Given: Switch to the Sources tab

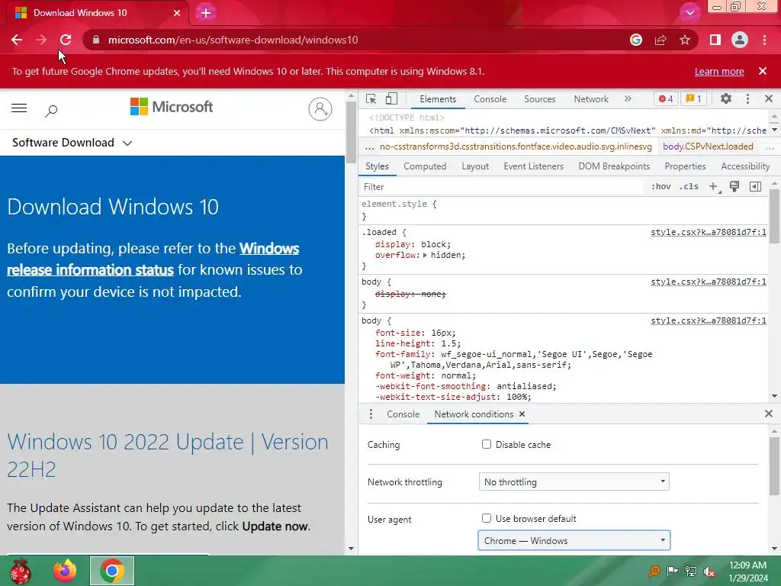Looking at the screenshot, I should pos(539,98).
